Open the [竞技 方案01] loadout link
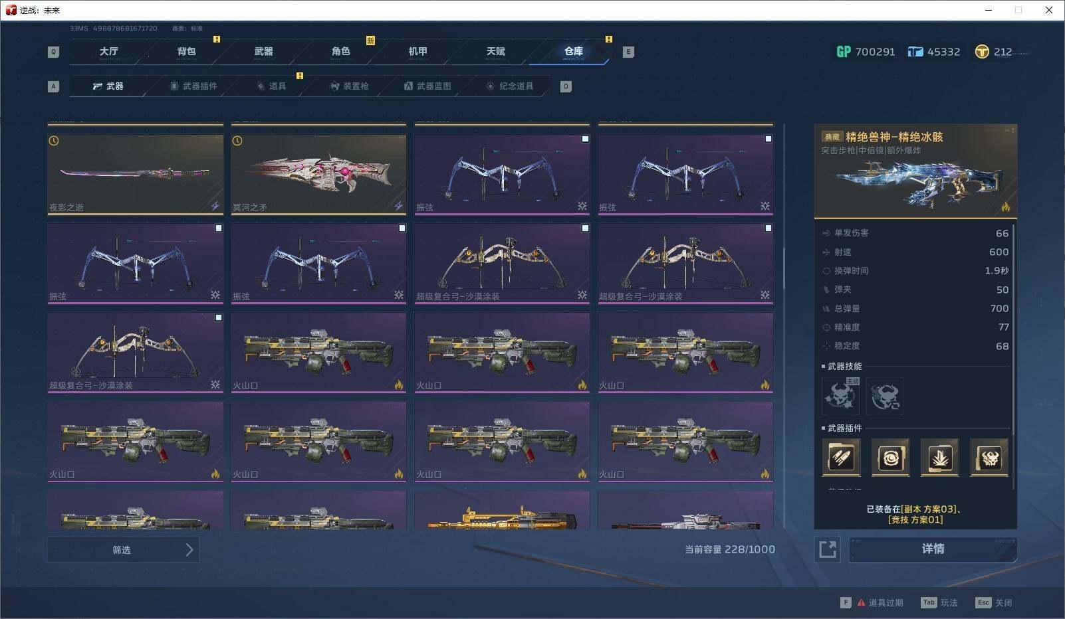Viewport: 1065px width, 619px height. 915,520
